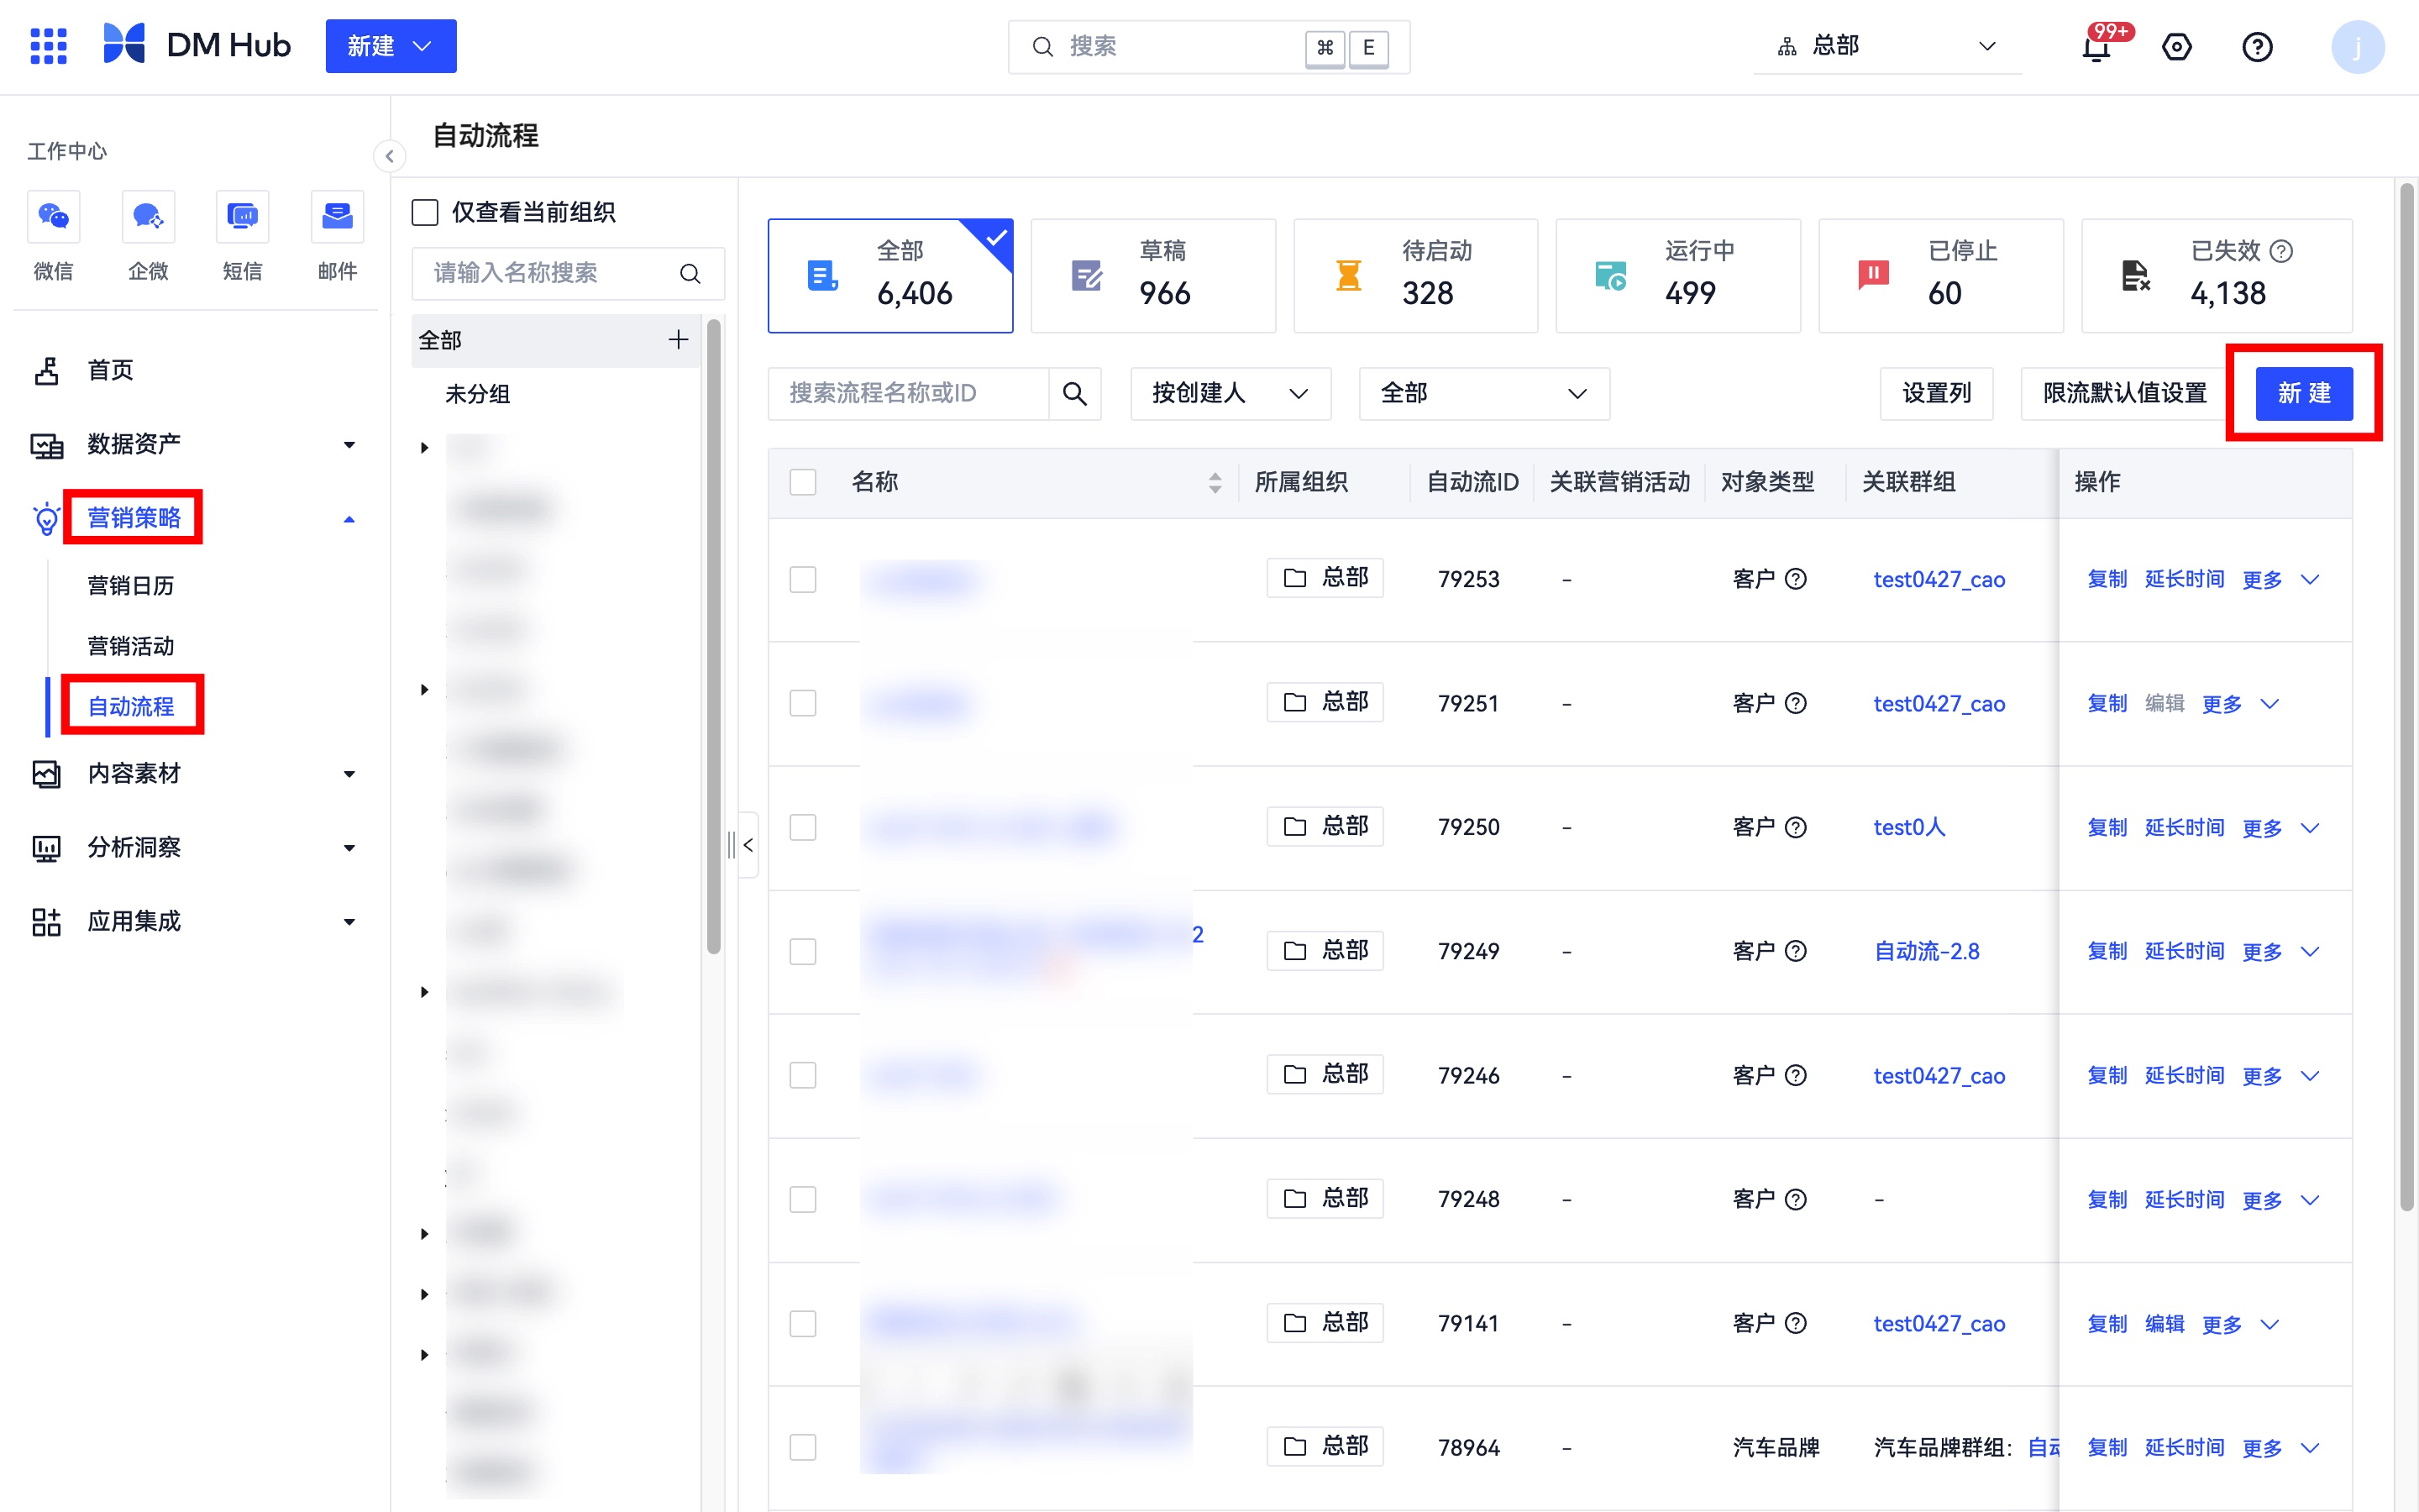This screenshot has width=2419, height=1512.
Task: Select the 运行中 499 status card
Action: click(1678, 276)
